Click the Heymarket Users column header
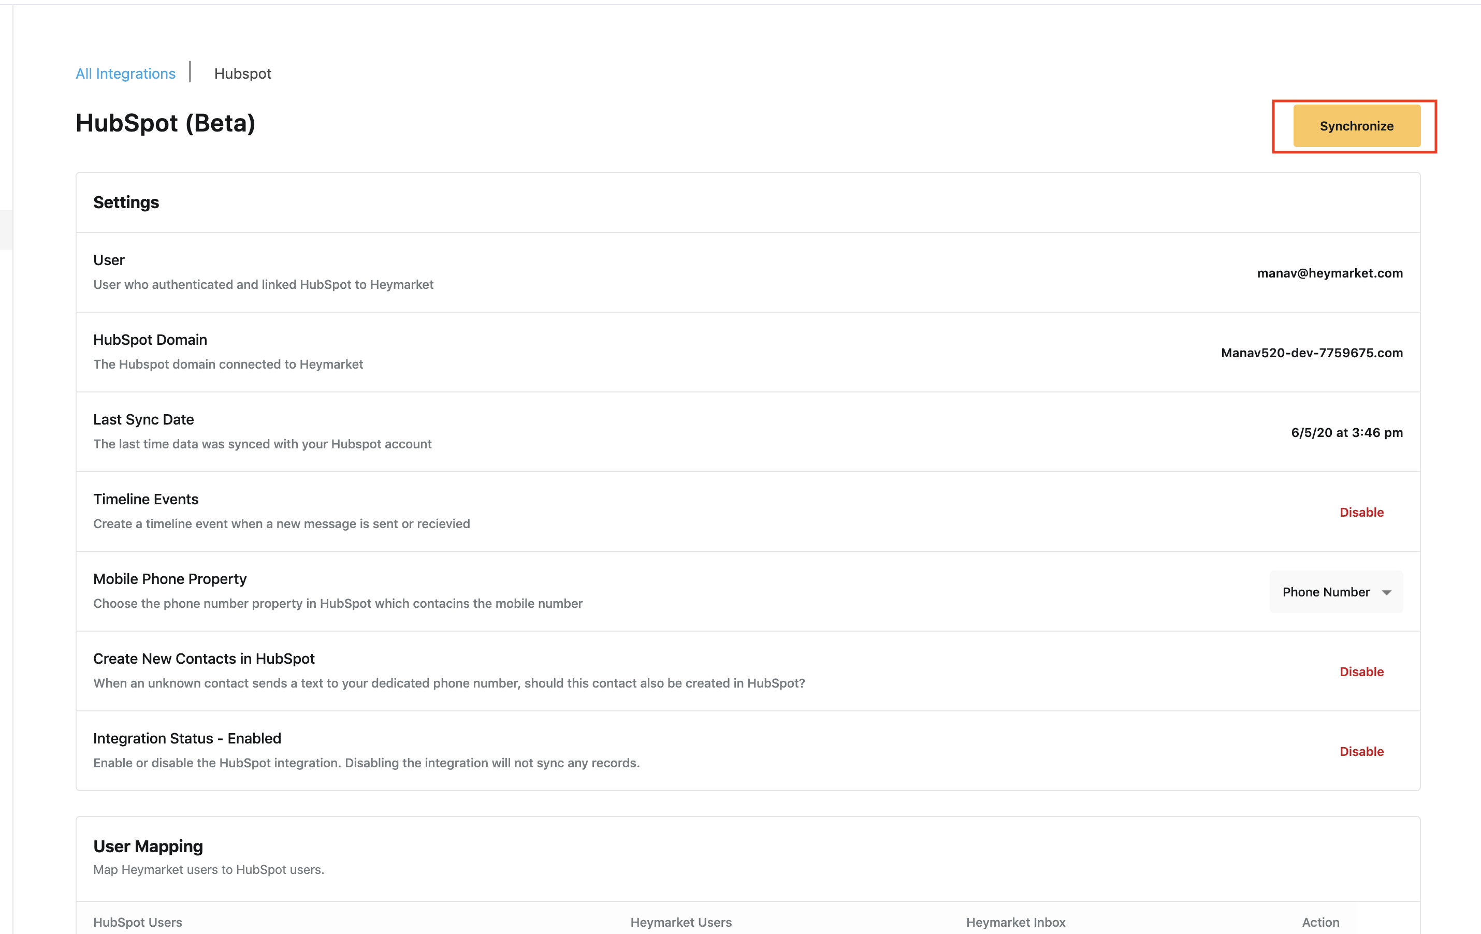1481x934 pixels. [681, 922]
